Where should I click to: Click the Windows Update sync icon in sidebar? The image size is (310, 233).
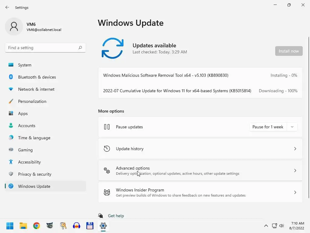pyautogui.click(x=11, y=186)
